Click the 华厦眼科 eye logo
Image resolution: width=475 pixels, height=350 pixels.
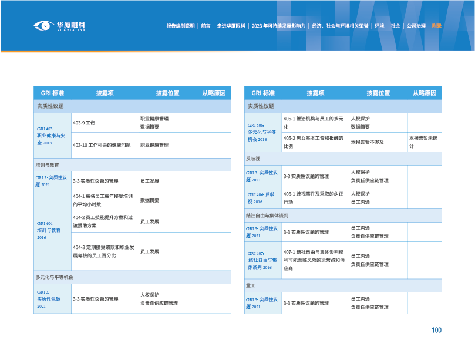click(59, 26)
